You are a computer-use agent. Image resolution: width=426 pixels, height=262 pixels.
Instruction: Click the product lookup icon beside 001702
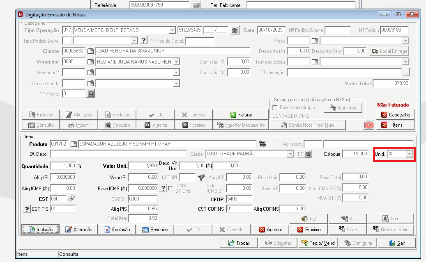coord(74,144)
